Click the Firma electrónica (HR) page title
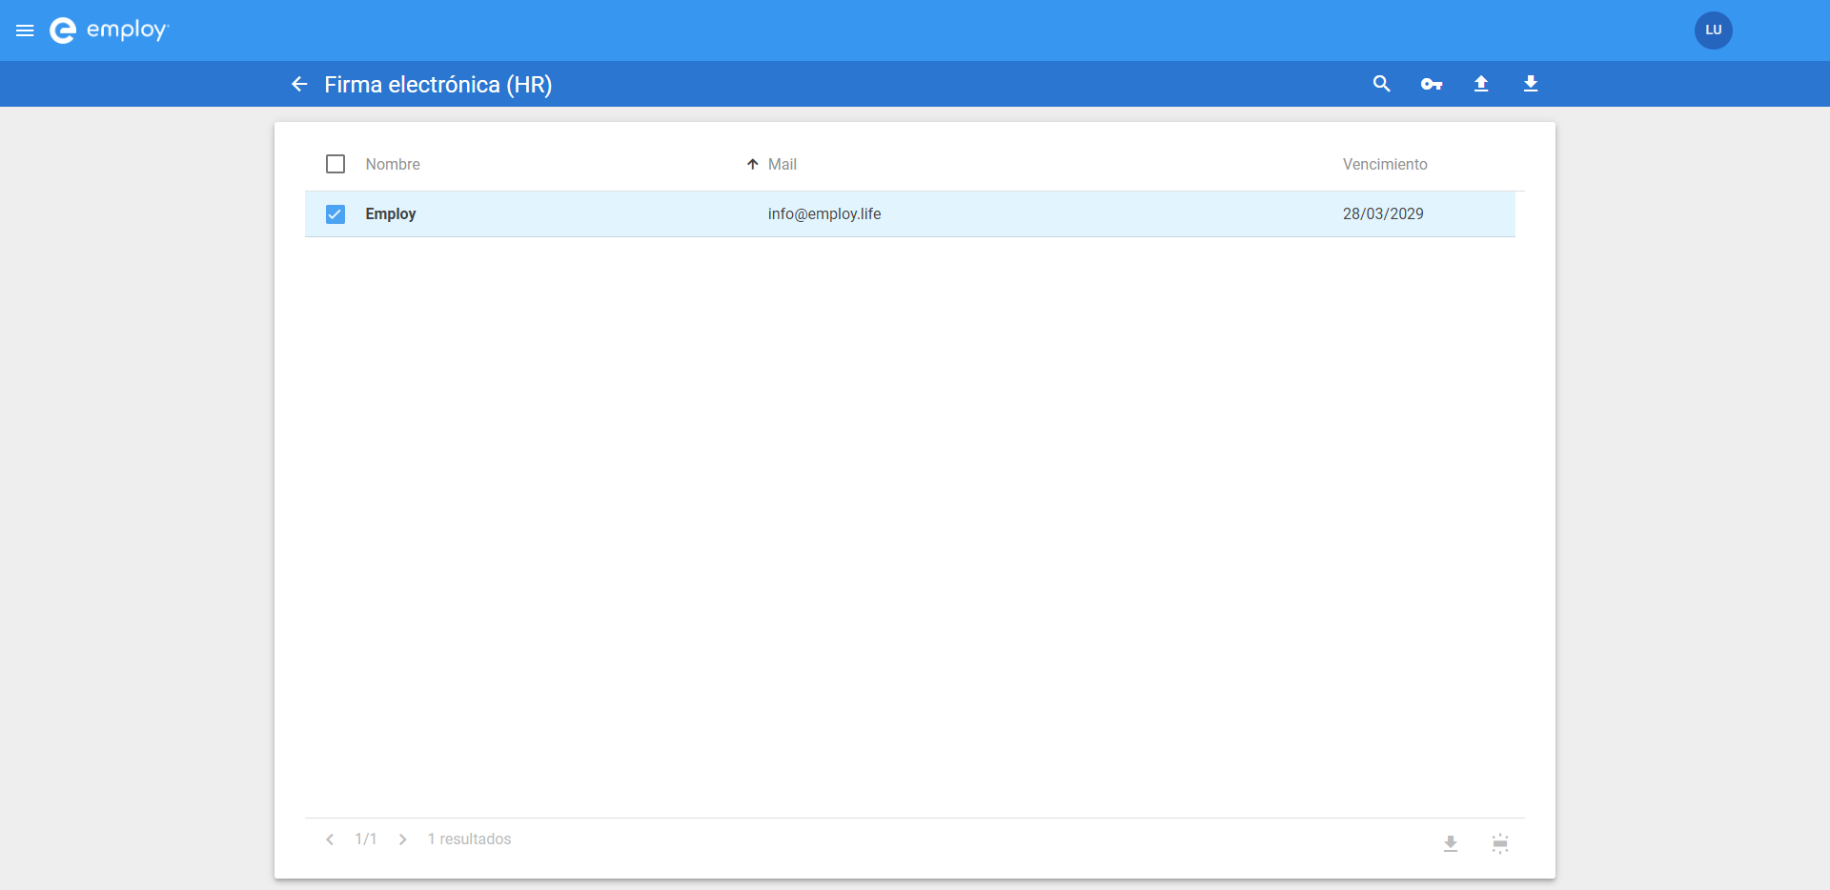Viewport: 1830px width, 890px height. (438, 85)
